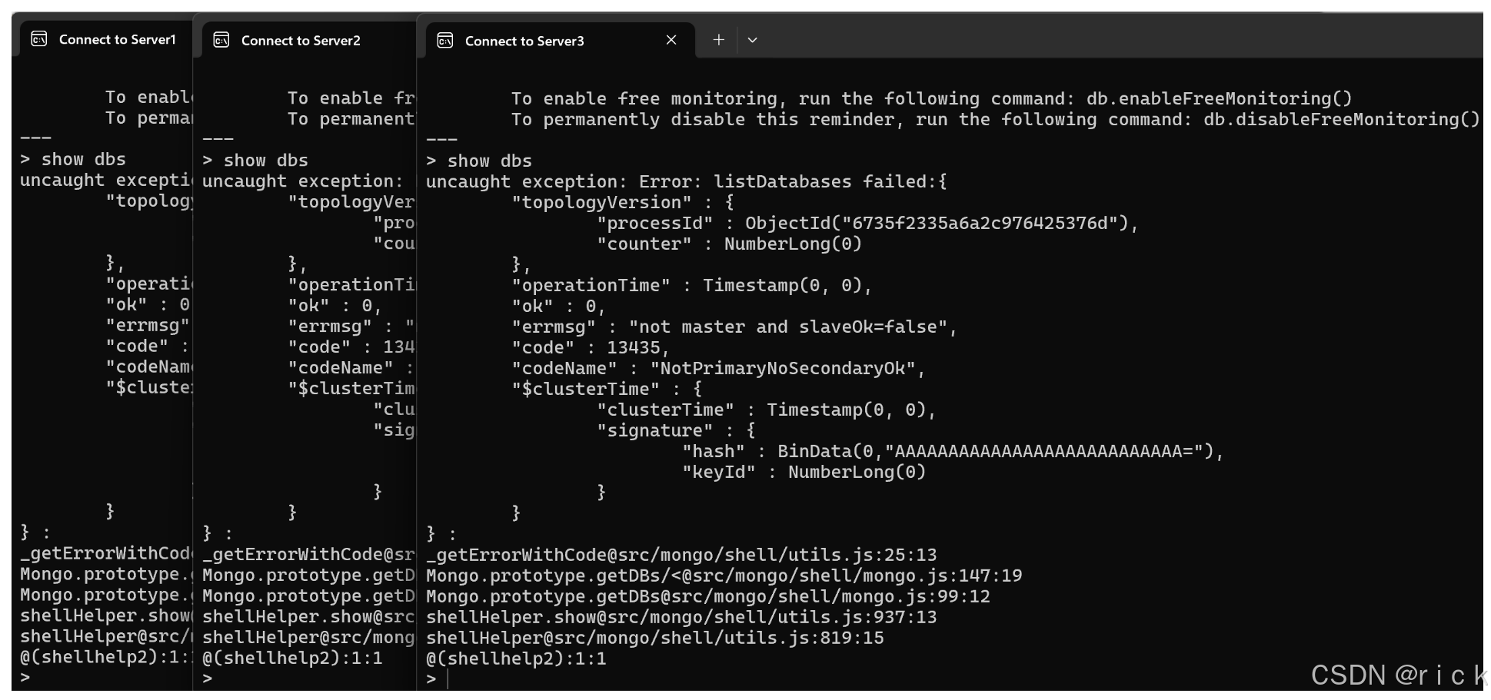This screenshot has width=1491, height=700.
Task: Click the 'counter' NumberLong(0) line
Action: coord(730,244)
